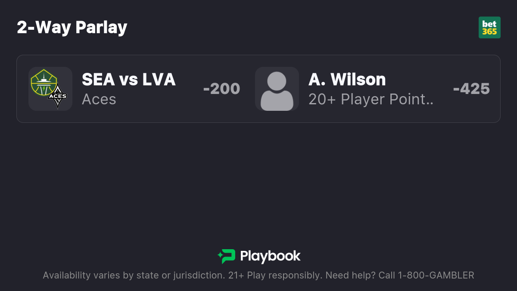Click the green Playbook logo icon
The image size is (517, 291).
[x=227, y=256]
